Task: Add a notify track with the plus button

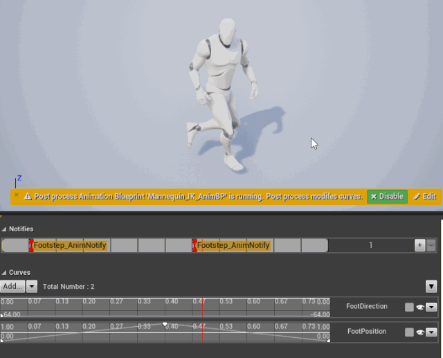Action: pos(420,245)
